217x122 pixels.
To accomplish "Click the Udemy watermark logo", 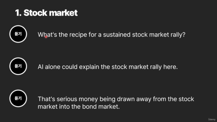I will click(x=212, y=119).
